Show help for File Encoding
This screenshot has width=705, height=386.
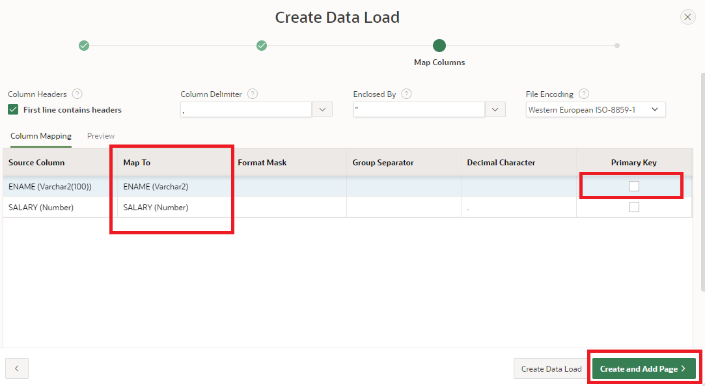[584, 94]
